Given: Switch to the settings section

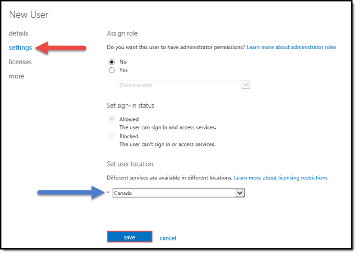Looking at the screenshot, I should (x=20, y=47).
